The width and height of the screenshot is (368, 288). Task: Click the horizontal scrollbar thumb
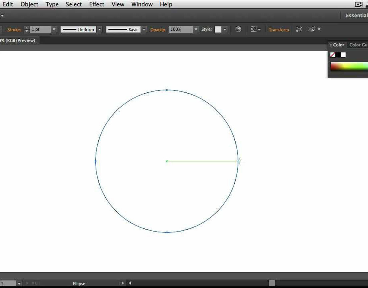[x=272, y=283]
